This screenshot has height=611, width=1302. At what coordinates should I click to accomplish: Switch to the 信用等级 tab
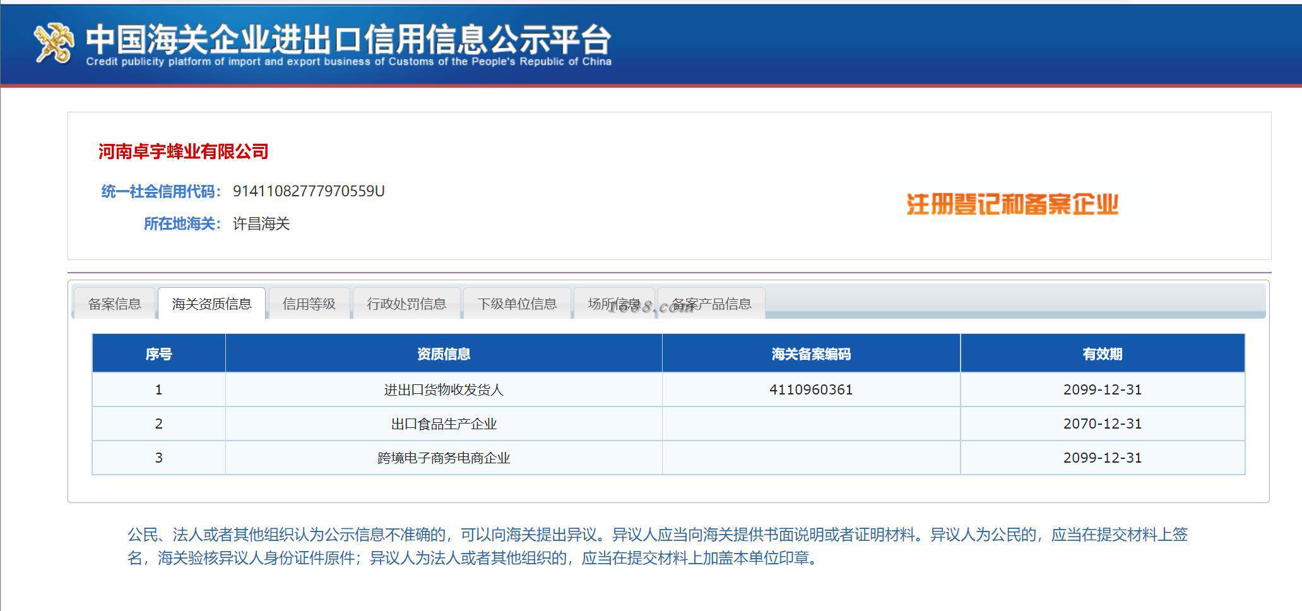tap(309, 304)
